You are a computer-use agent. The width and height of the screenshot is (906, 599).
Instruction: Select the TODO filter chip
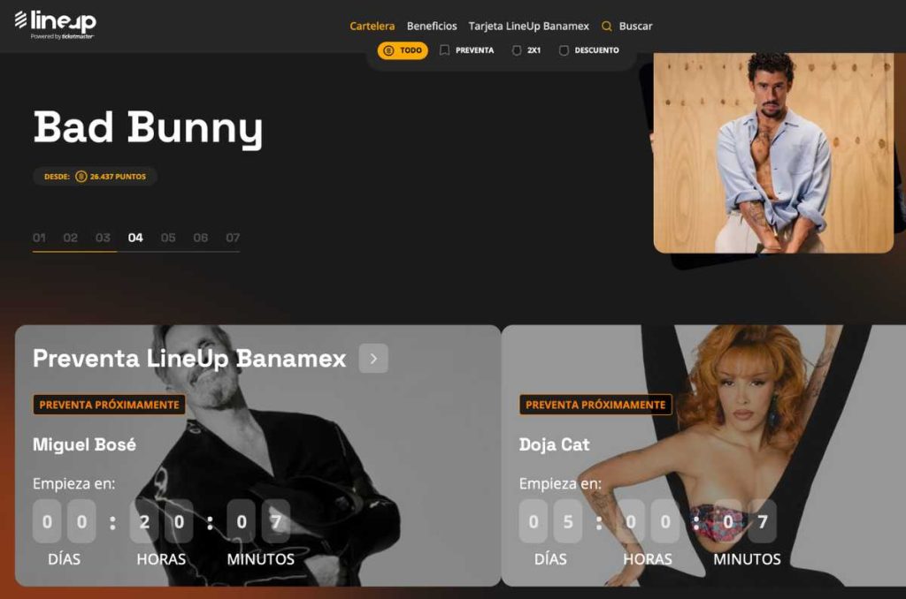coord(403,51)
